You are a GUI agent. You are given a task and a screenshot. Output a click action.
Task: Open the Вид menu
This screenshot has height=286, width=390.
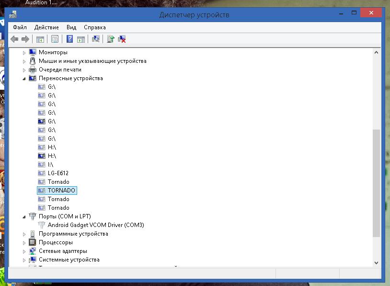tap(71, 27)
